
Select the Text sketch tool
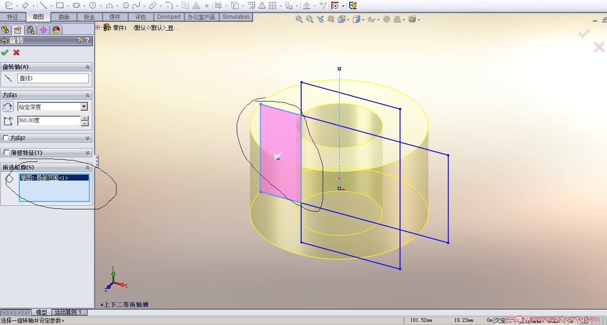point(196,5)
